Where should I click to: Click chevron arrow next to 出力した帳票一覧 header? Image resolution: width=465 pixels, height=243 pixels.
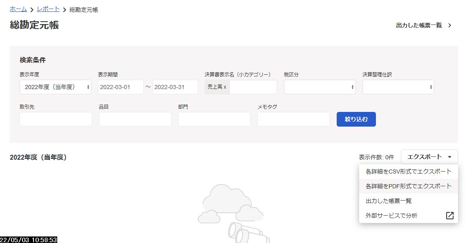coord(450,25)
